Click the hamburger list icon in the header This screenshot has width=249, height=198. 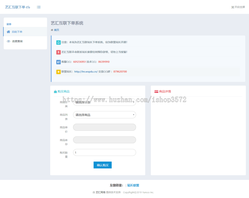point(38,7)
